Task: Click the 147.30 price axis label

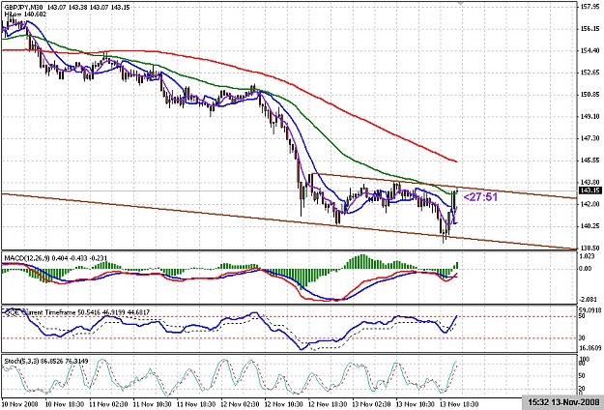Action: (592, 138)
